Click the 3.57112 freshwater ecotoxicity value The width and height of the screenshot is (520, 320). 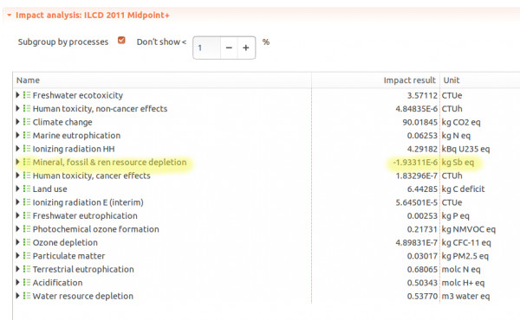pyautogui.click(x=422, y=95)
